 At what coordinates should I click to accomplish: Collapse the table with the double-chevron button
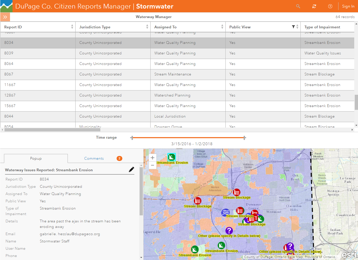[5, 17]
